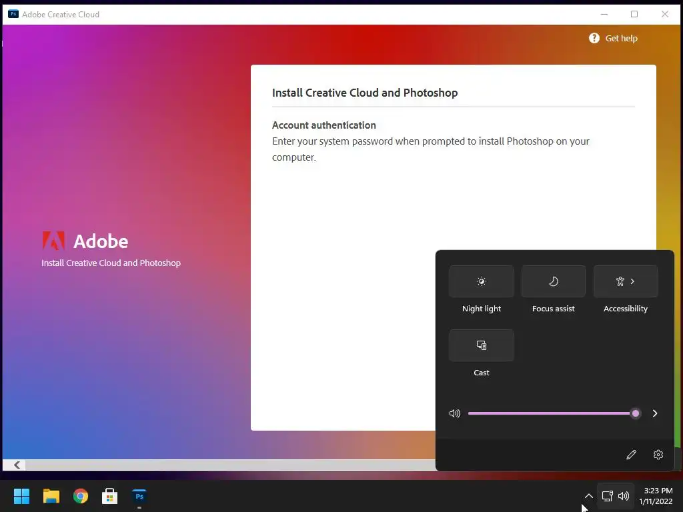Click the Account authentication heading
Screen dimensions: 683x512
(323, 125)
